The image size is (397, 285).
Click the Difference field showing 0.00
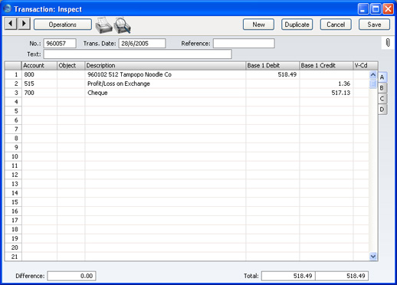tap(71, 276)
